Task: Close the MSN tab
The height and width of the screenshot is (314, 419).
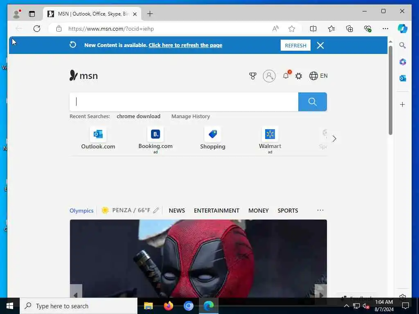Action: [135, 14]
